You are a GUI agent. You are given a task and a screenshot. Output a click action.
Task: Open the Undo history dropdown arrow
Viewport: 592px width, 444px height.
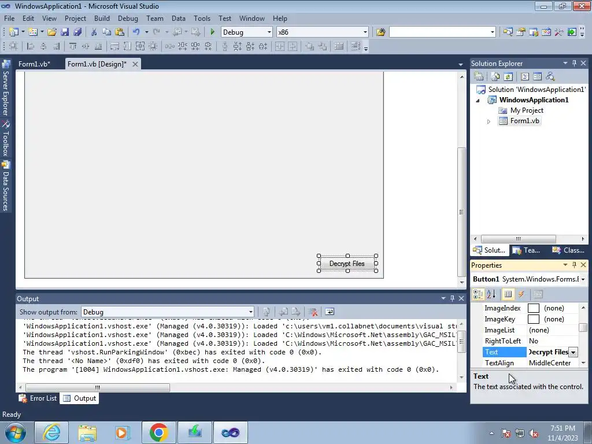point(146,32)
